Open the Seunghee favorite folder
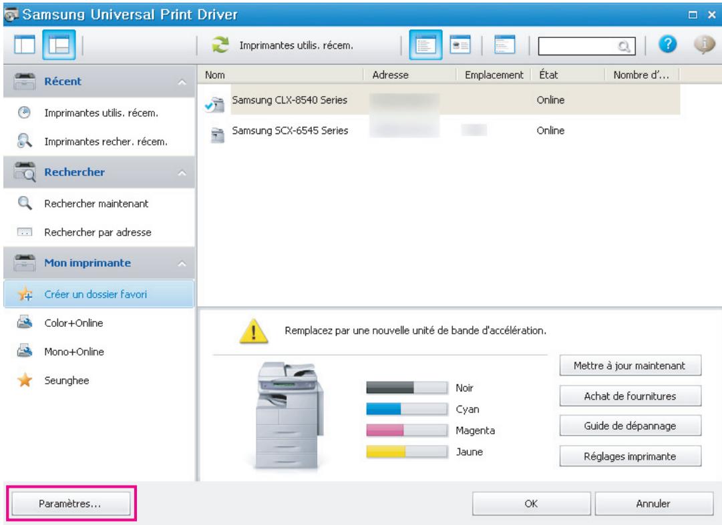 [x=66, y=380]
